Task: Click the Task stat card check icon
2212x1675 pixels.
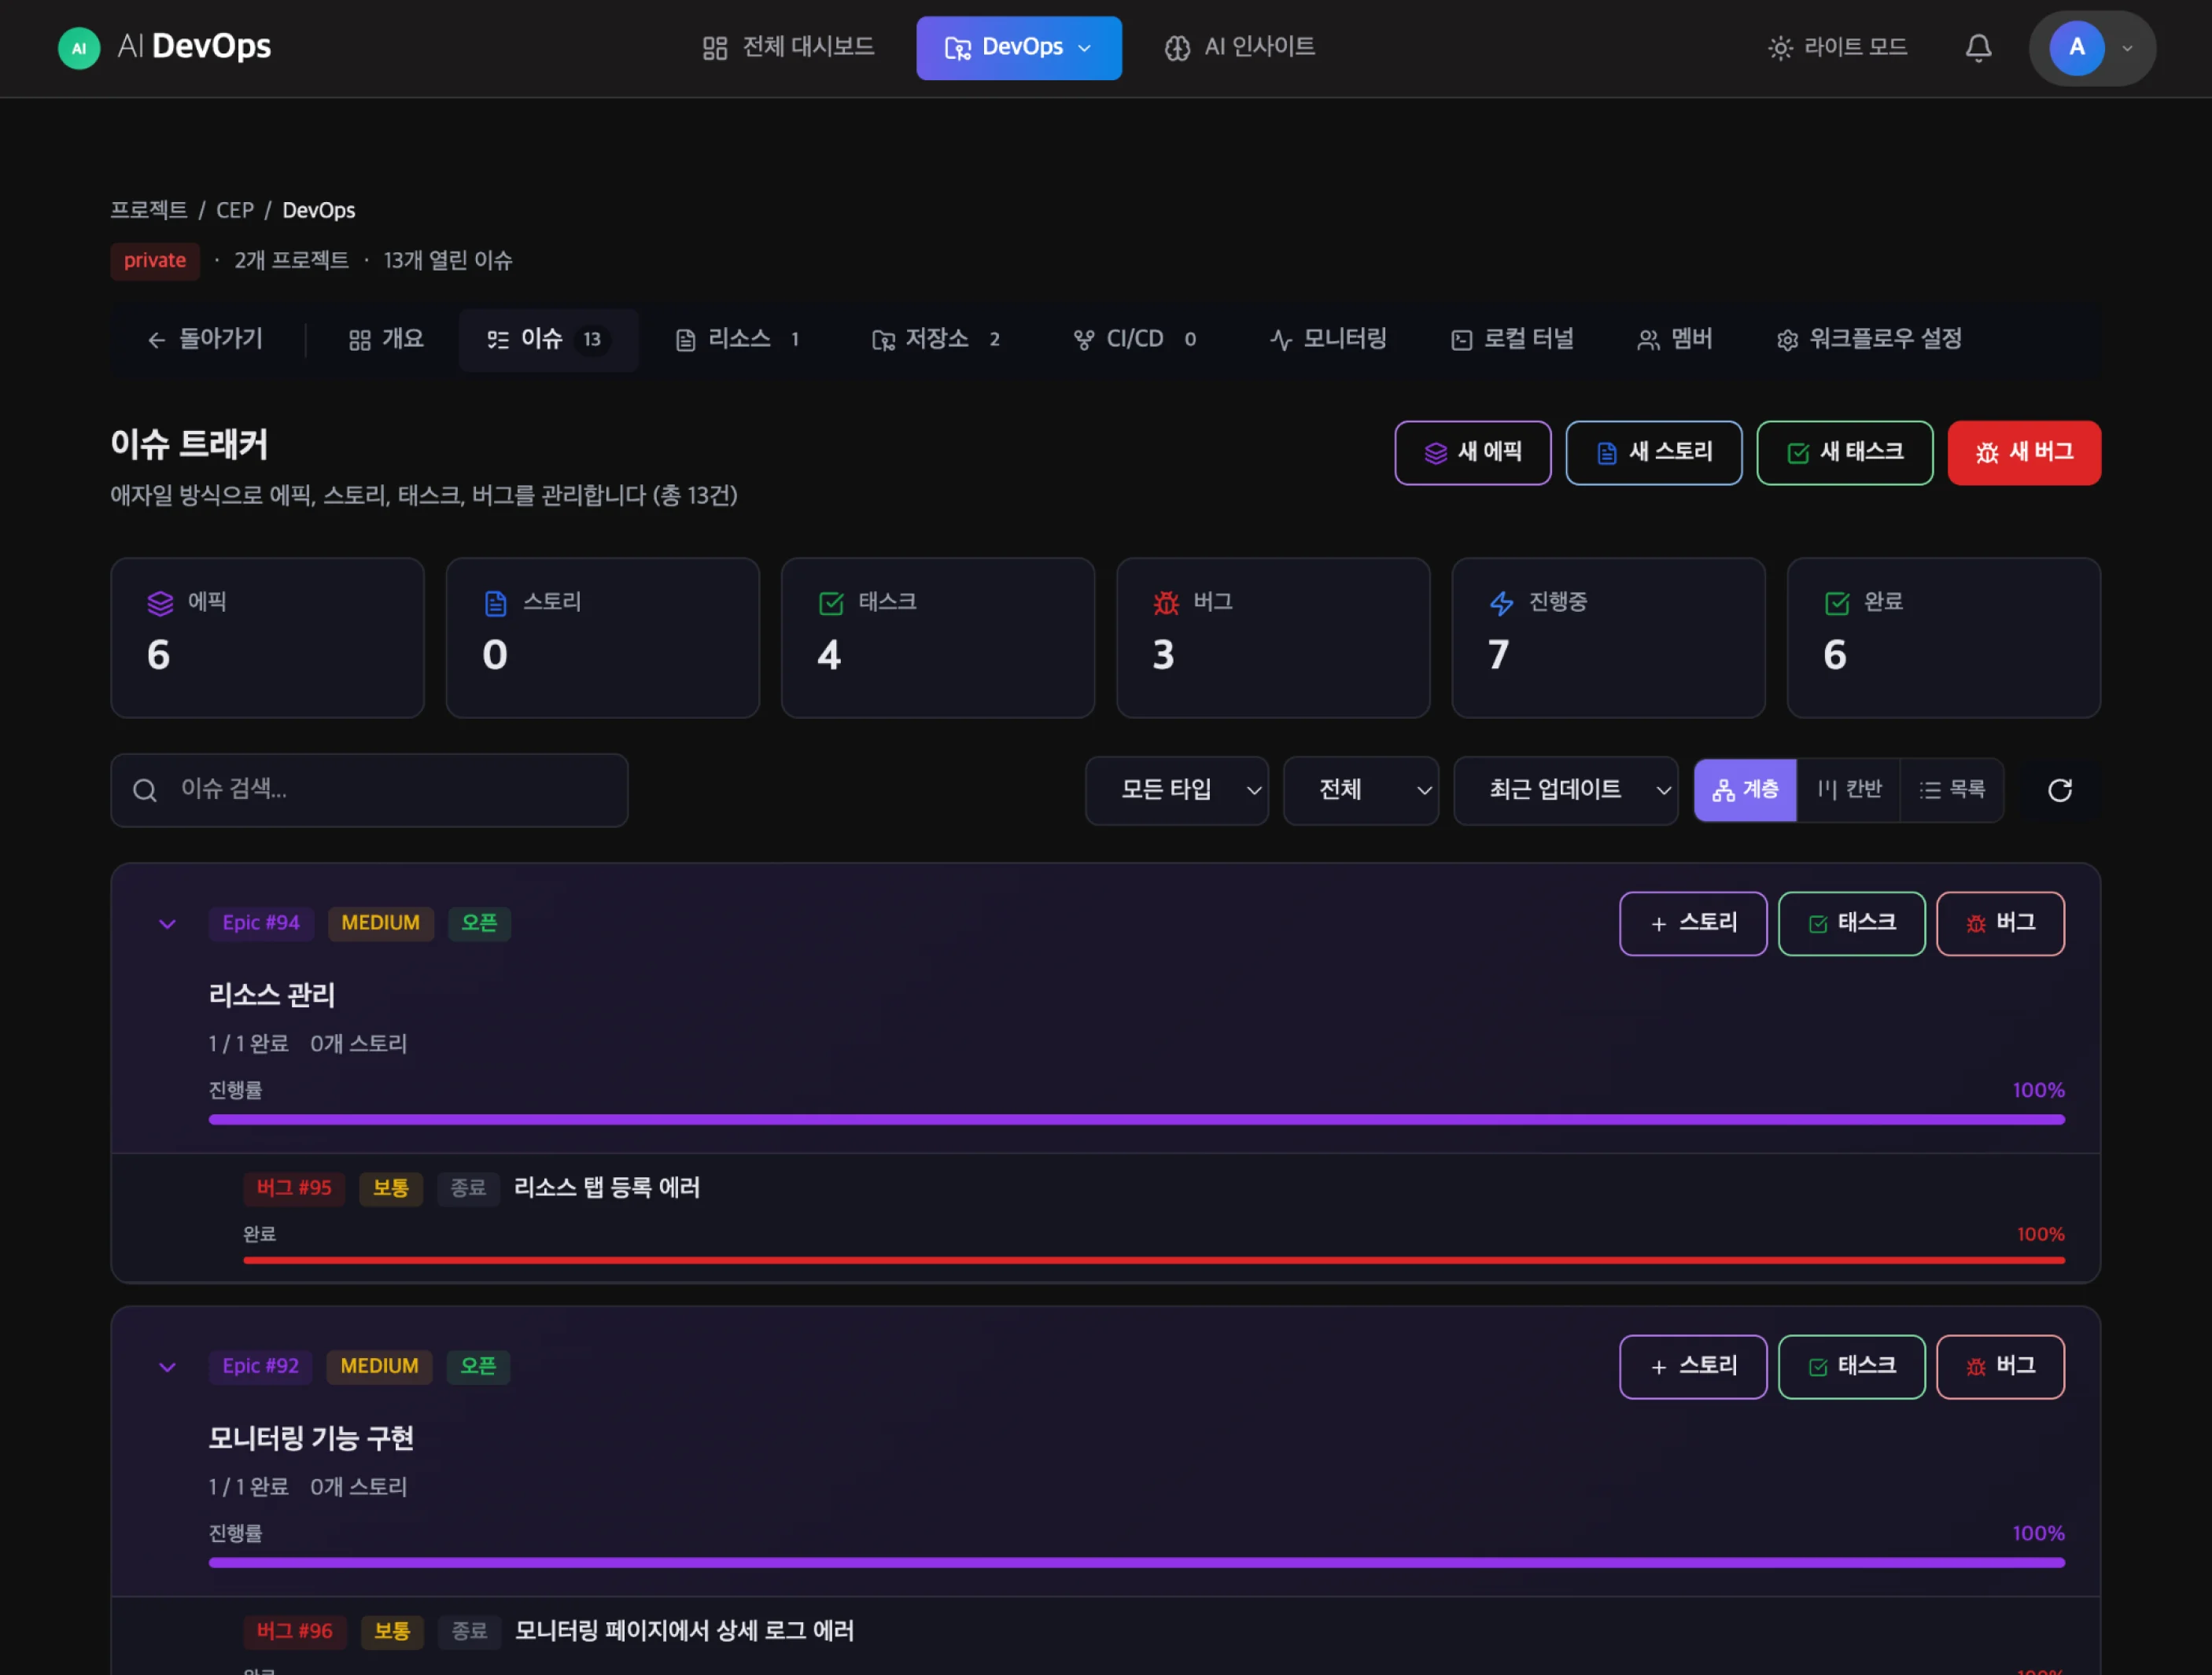Action: (x=831, y=602)
